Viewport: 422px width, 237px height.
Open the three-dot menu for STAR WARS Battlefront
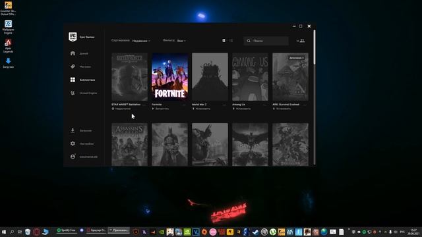[x=144, y=105]
